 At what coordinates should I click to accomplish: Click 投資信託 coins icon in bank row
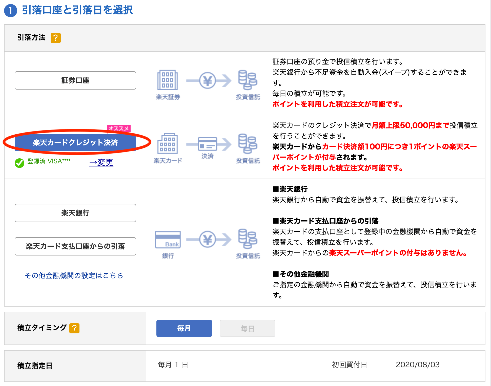tap(248, 239)
